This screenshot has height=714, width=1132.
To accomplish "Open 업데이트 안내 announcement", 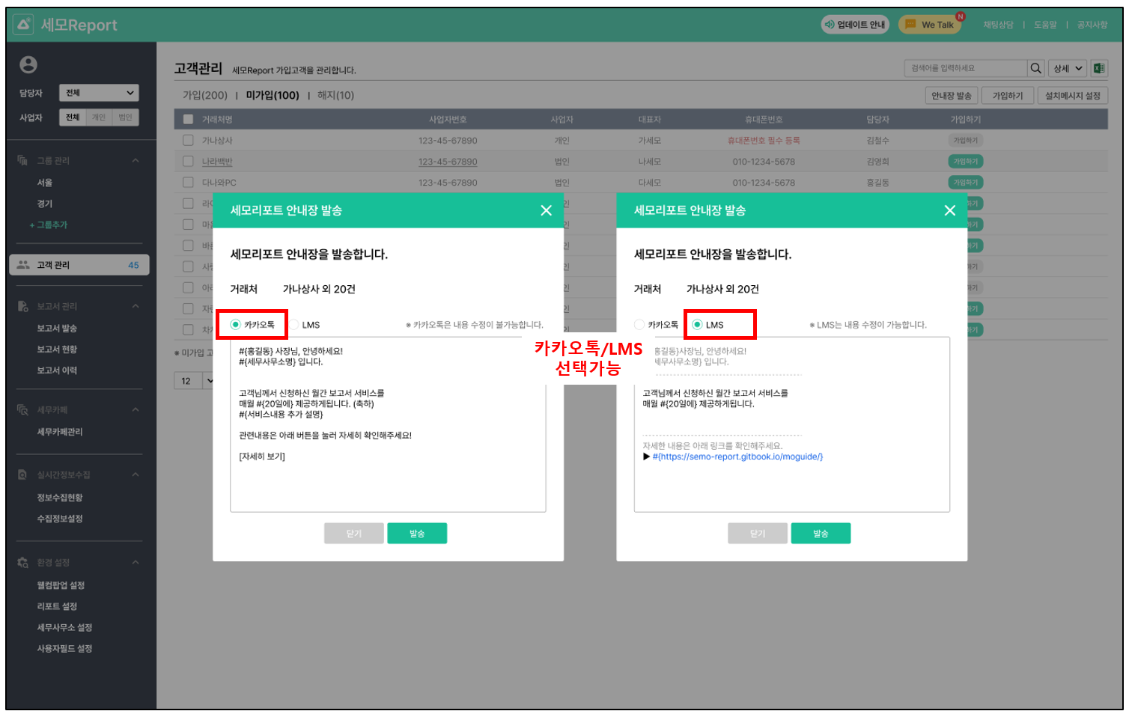I will click(854, 25).
